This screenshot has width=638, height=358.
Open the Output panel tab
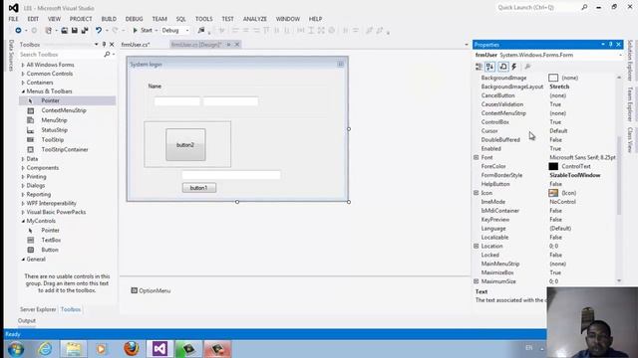click(x=27, y=320)
